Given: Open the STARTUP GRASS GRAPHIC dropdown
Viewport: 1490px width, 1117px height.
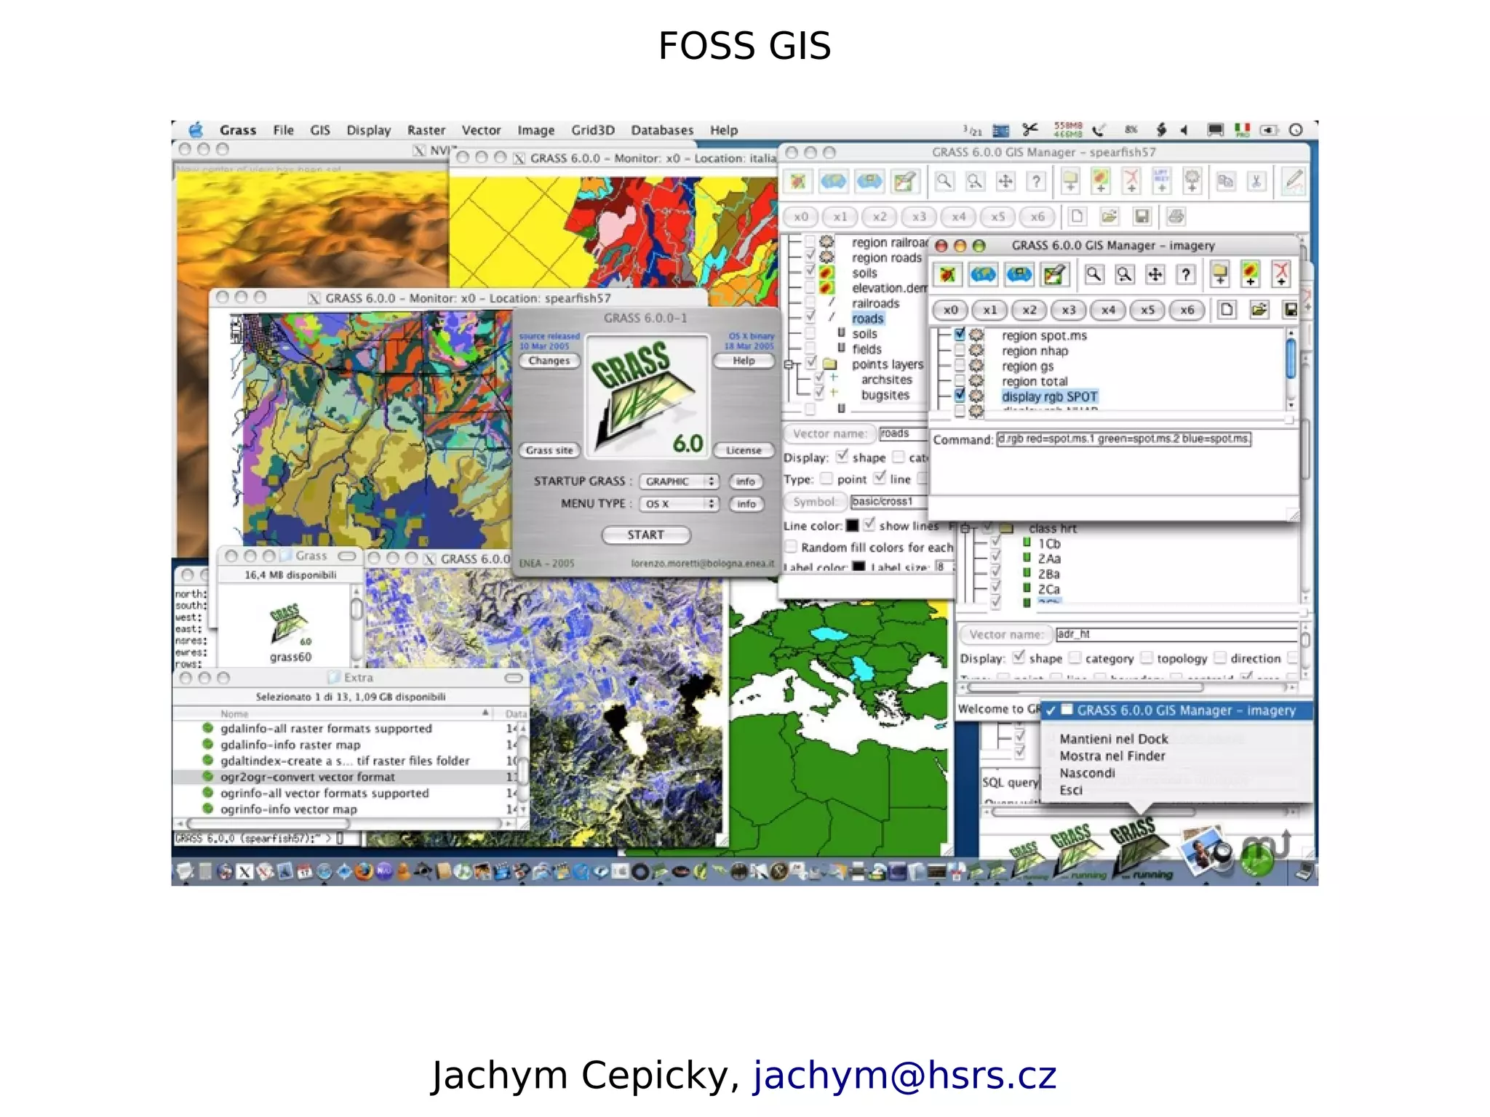Looking at the screenshot, I should pos(680,481).
